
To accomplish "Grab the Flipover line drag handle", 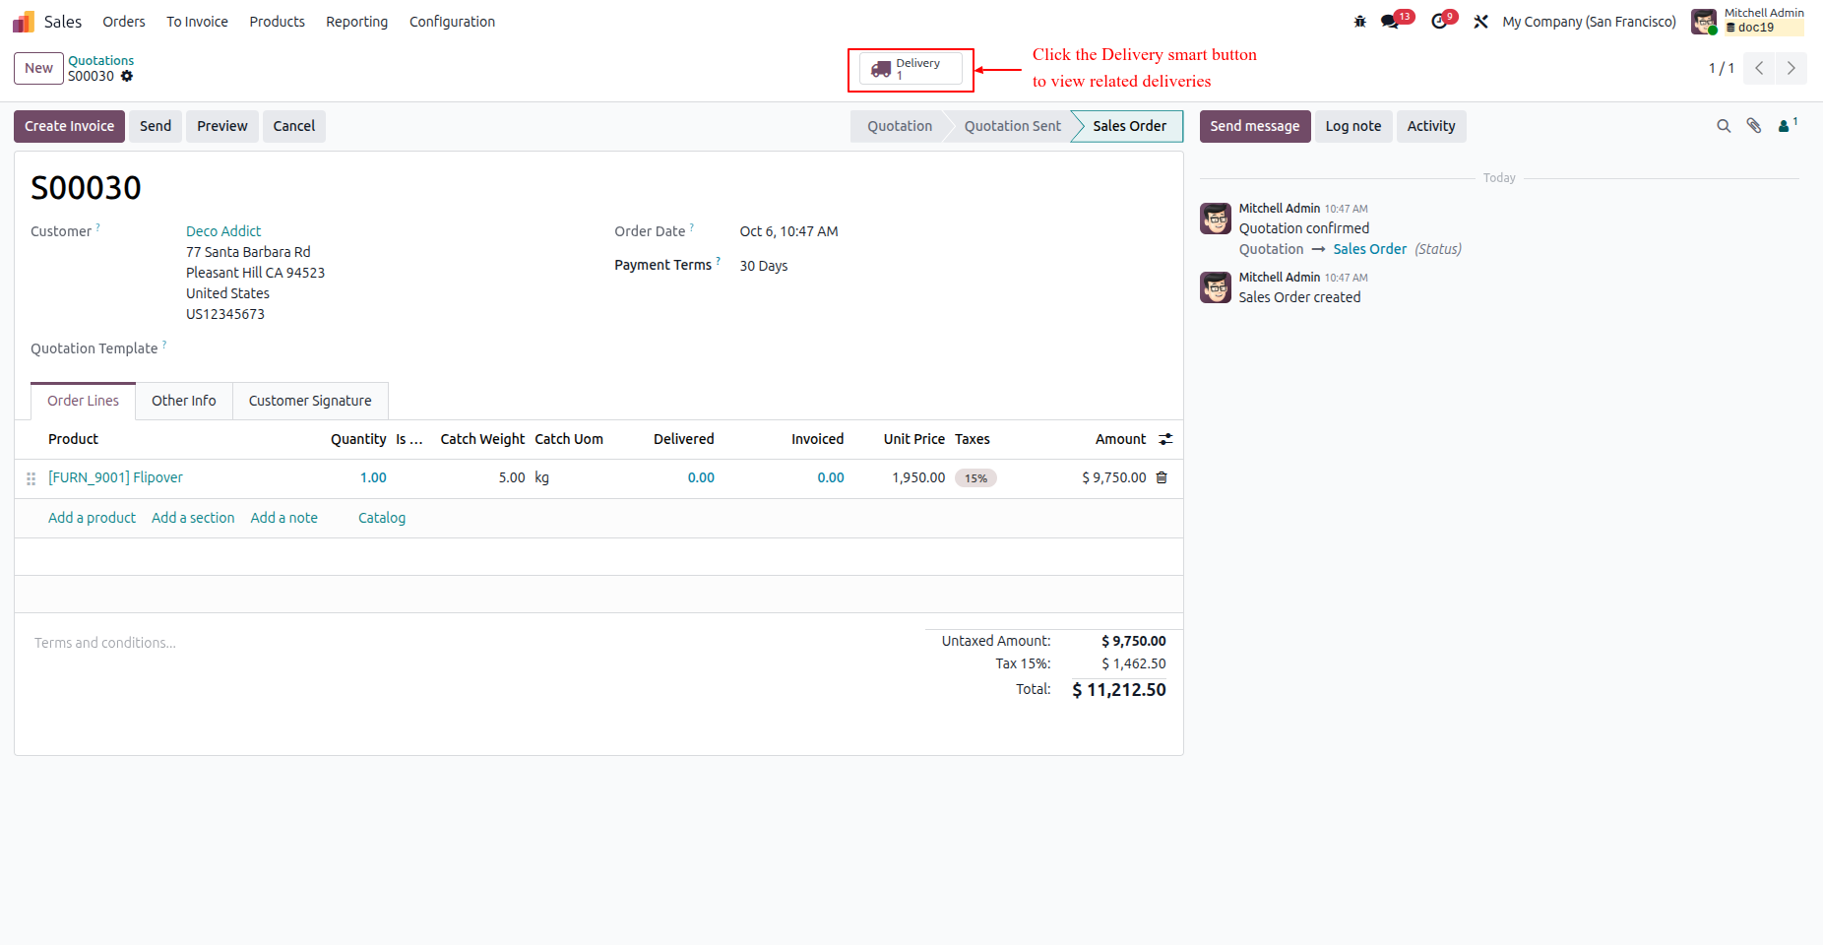I will (x=31, y=478).
